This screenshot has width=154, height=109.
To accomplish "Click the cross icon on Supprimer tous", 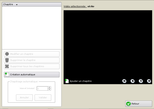I will (x=7, y=66).
